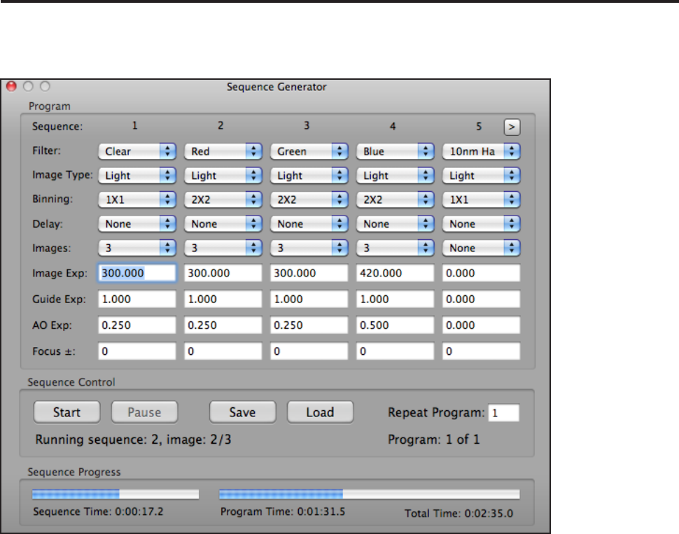The image size is (679, 534).
Task: Click AO Exp field for sequence 5
Action: [481, 325]
